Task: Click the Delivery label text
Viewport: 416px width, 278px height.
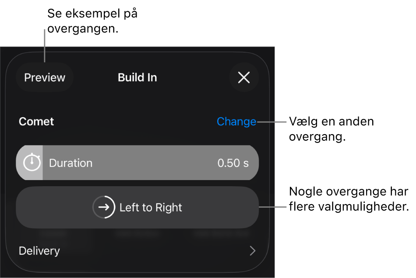Action: point(39,251)
